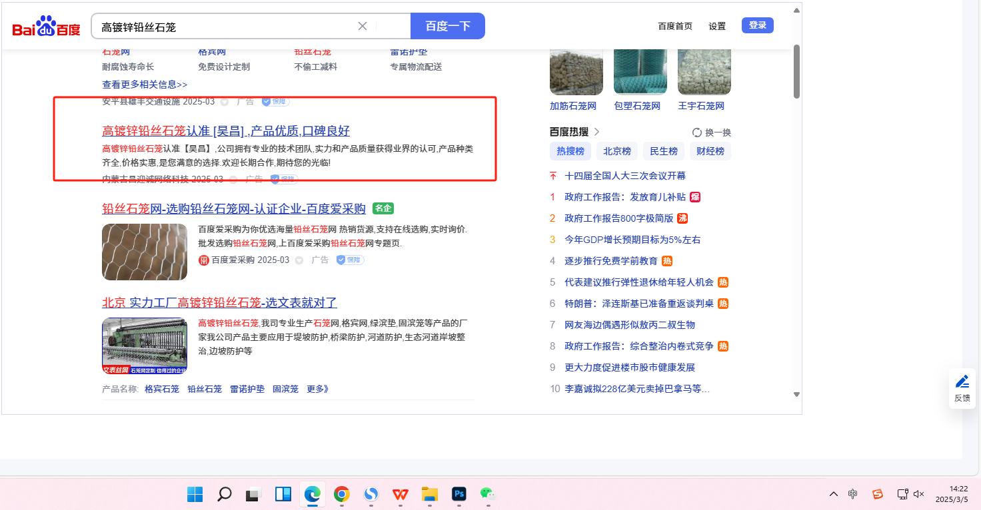The height and width of the screenshot is (510, 981).
Task: Clear the search box with X icon
Action: [363, 26]
